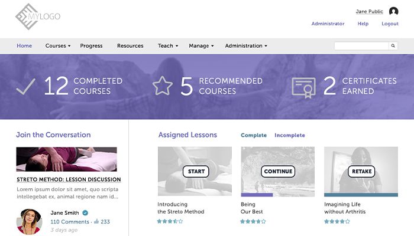Open the Progress nav item
The height and width of the screenshot is (236, 414).
(91, 45)
